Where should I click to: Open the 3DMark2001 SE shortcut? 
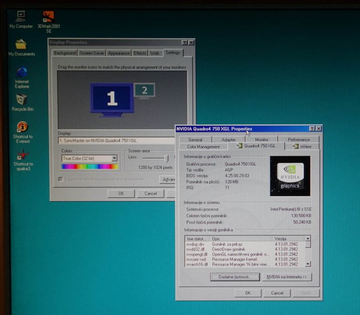coord(48,17)
